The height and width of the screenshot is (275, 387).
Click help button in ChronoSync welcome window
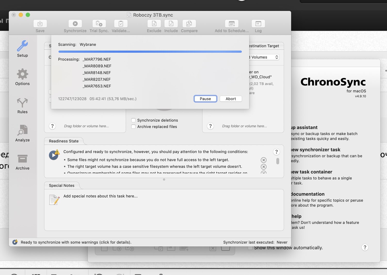(365, 247)
